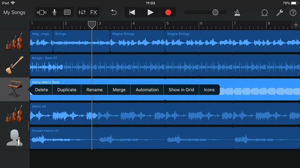This screenshot has width=300, height=168.
Task: Toggle the metronome on or off
Action: pos(238,12)
